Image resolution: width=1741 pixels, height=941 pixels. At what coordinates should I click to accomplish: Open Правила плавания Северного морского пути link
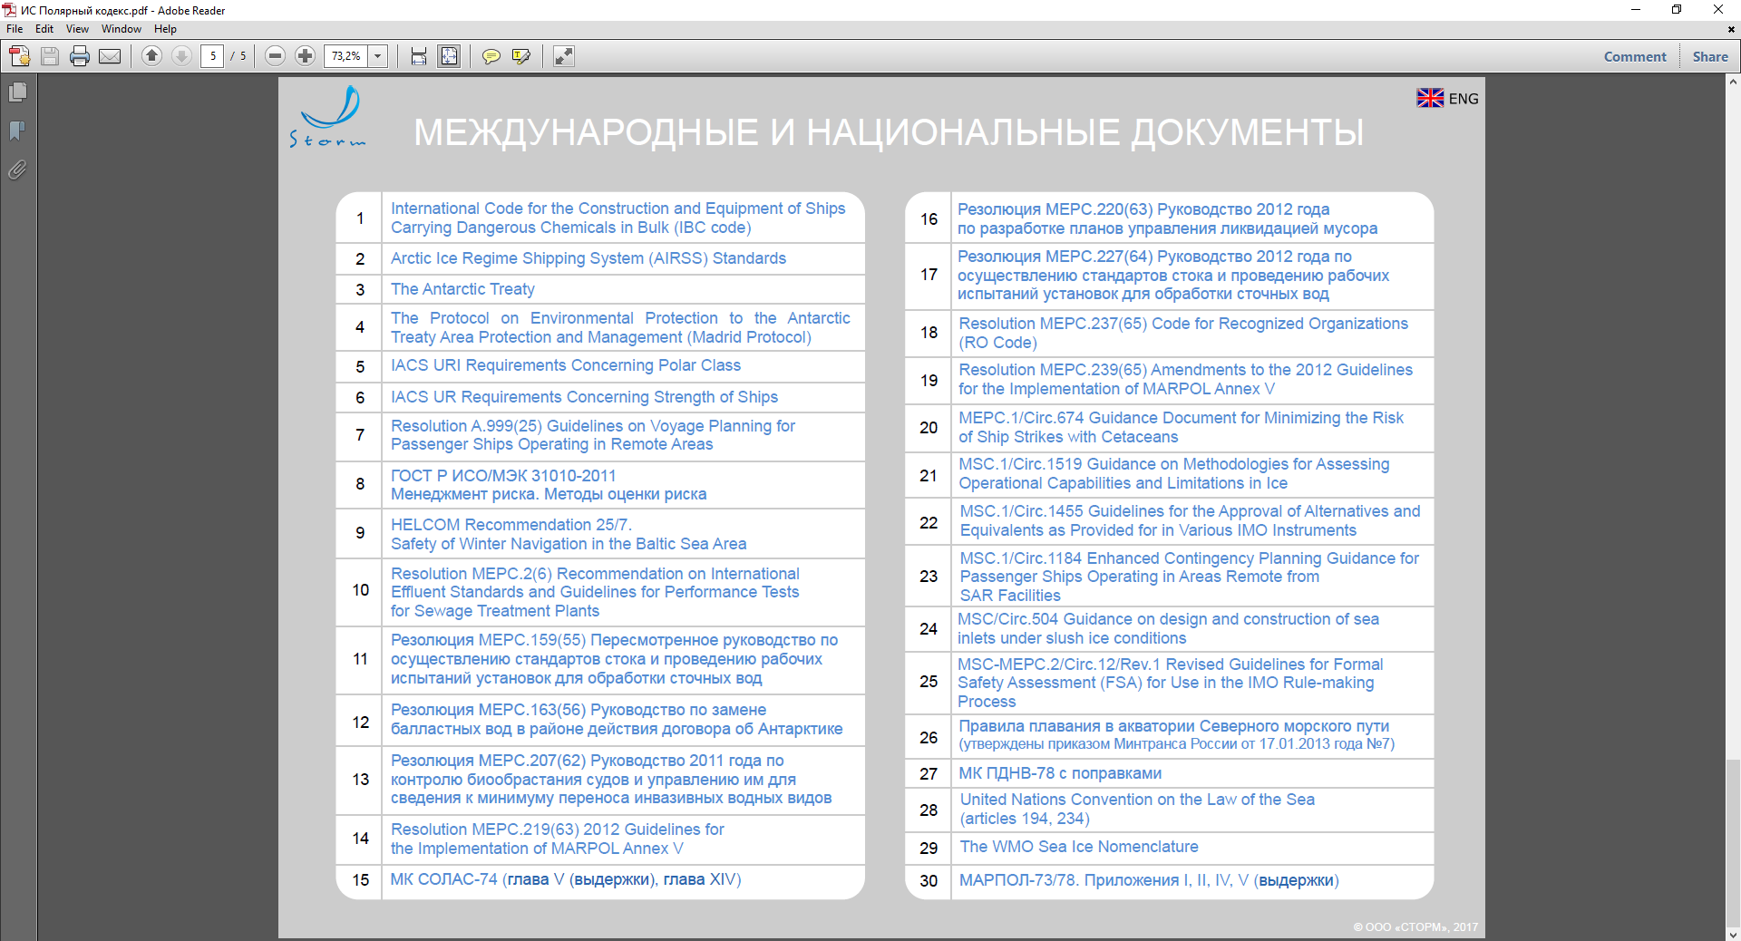1177,735
